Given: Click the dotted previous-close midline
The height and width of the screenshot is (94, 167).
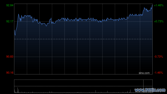Looking at the screenshot, I should [x=83, y=39].
